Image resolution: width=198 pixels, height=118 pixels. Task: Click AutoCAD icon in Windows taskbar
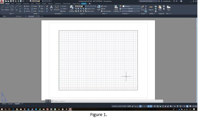pos(70,109)
